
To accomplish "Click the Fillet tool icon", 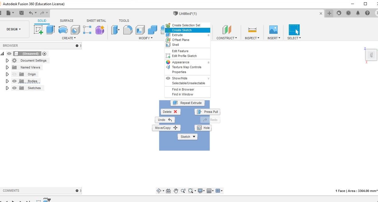I will pyautogui.click(x=128, y=30).
